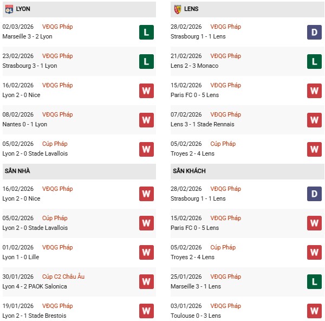325x321 pixels.
Task: Select the SÂN NHÀ section header
Action: tap(17, 171)
